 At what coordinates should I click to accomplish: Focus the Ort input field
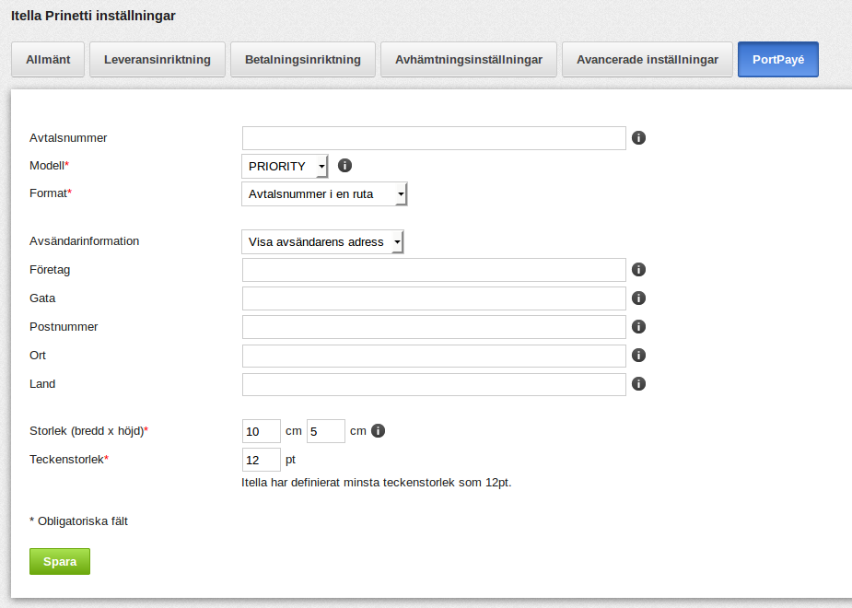434,356
